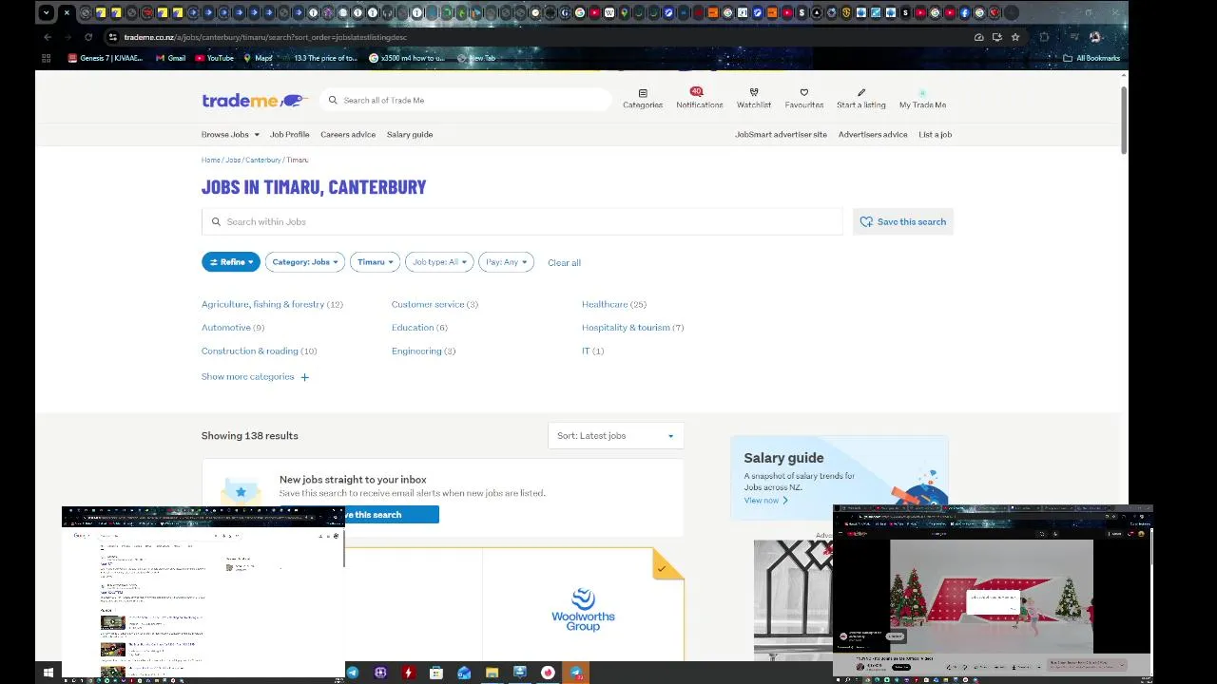
Task: Click the plus icon beside Show more categories
Action: (304, 377)
